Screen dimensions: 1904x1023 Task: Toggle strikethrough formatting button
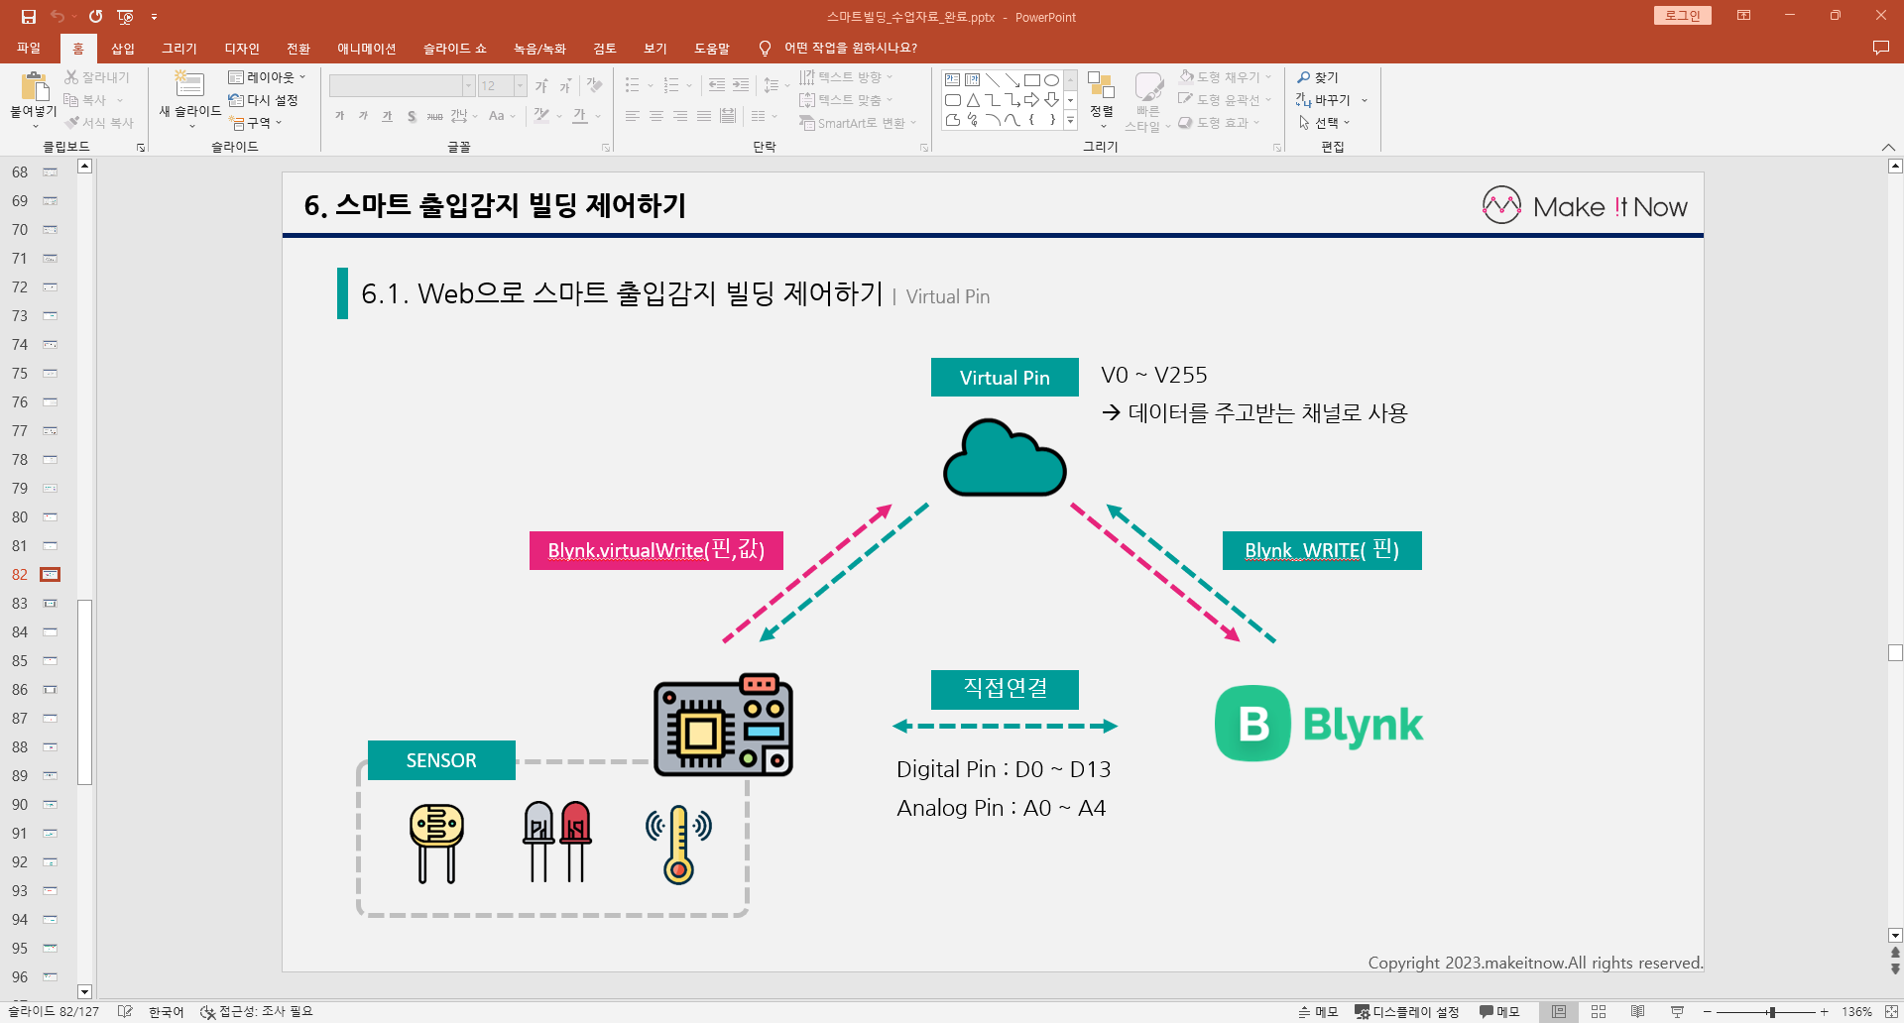434,116
